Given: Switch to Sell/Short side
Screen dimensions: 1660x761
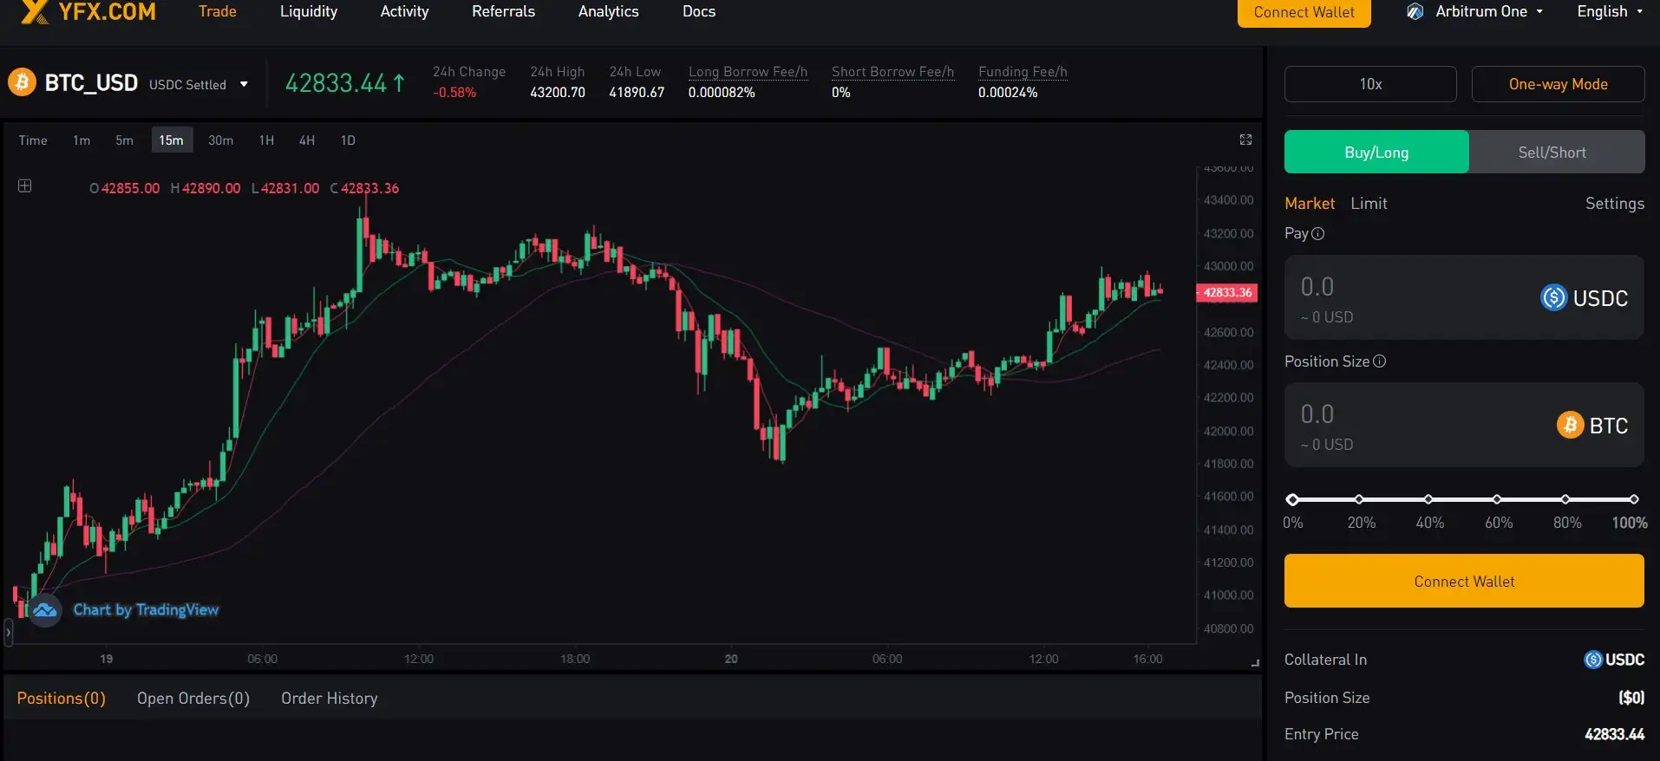Looking at the screenshot, I should [1552, 153].
